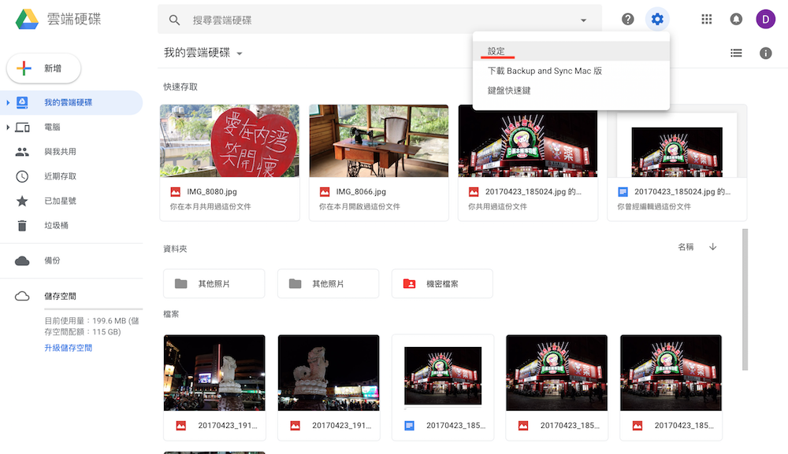The width and height of the screenshot is (788, 454).
Task: Open the 名稱 sort dropdown
Action: [x=686, y=246]
